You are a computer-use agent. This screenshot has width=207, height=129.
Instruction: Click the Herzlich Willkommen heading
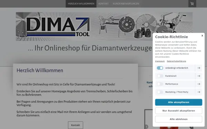pos(40,71)
